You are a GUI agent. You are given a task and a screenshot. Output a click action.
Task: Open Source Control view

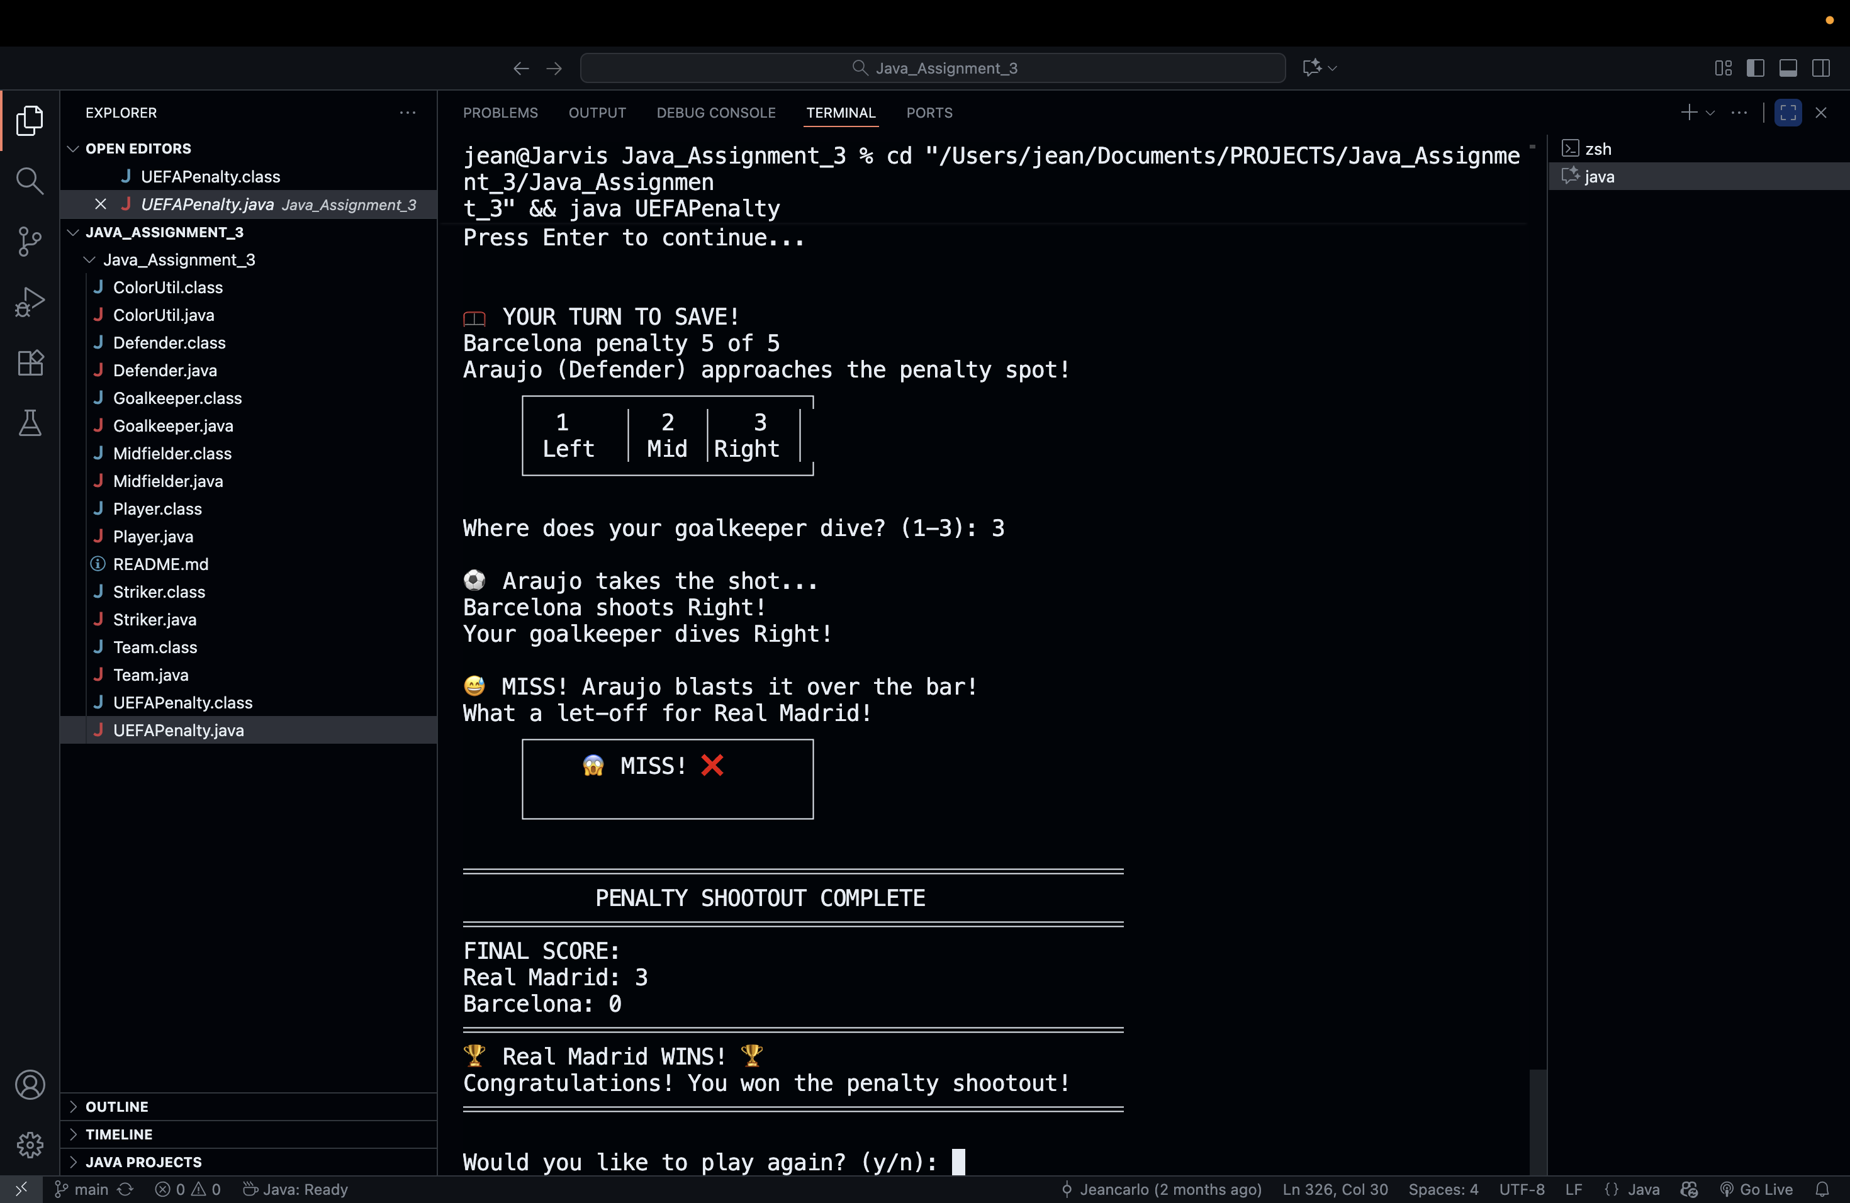(30, 242)
